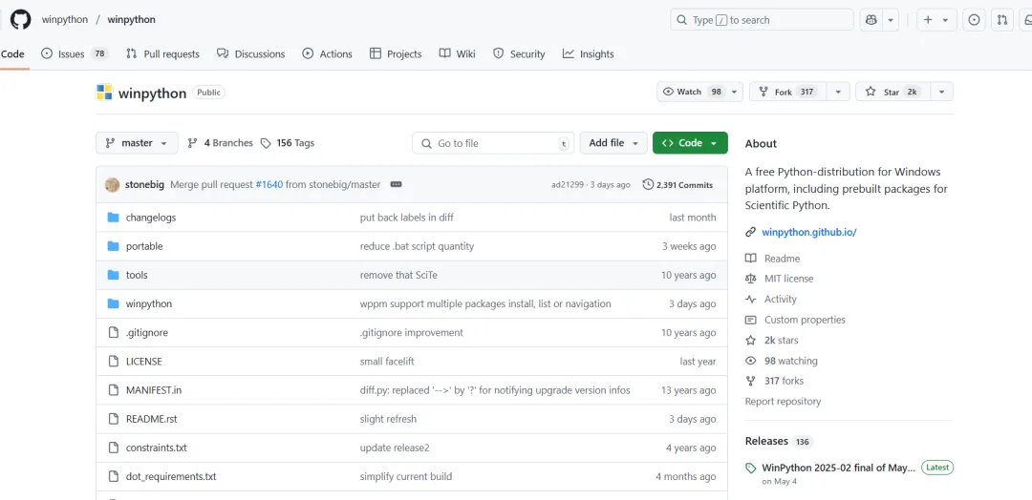The width and height of the screenshot is (1032, 500).
Task: Switch to the Code tab
Action: coord(12,53)
